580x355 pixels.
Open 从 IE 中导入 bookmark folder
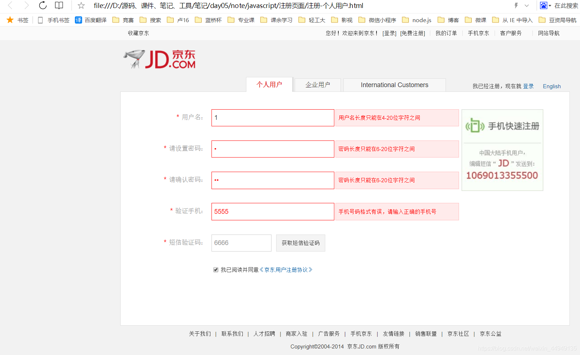(512, 20)
